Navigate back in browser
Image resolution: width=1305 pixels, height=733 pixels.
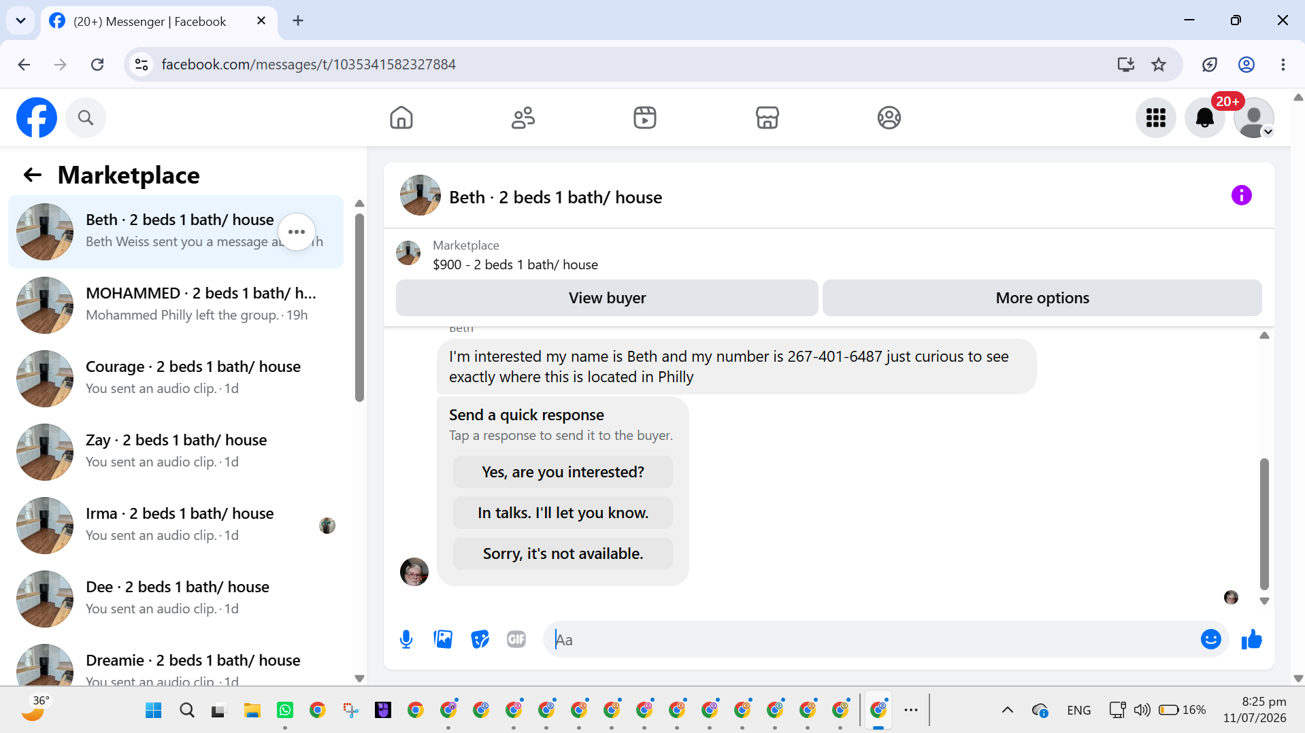click(x=24, y=65)
